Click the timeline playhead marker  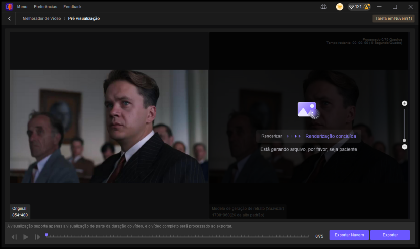pyautogui.click(x=46, y=235)
